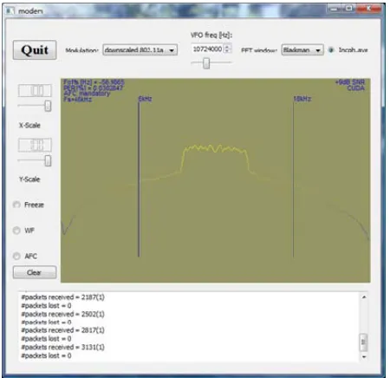Click the Quit button

pos(35,50)
